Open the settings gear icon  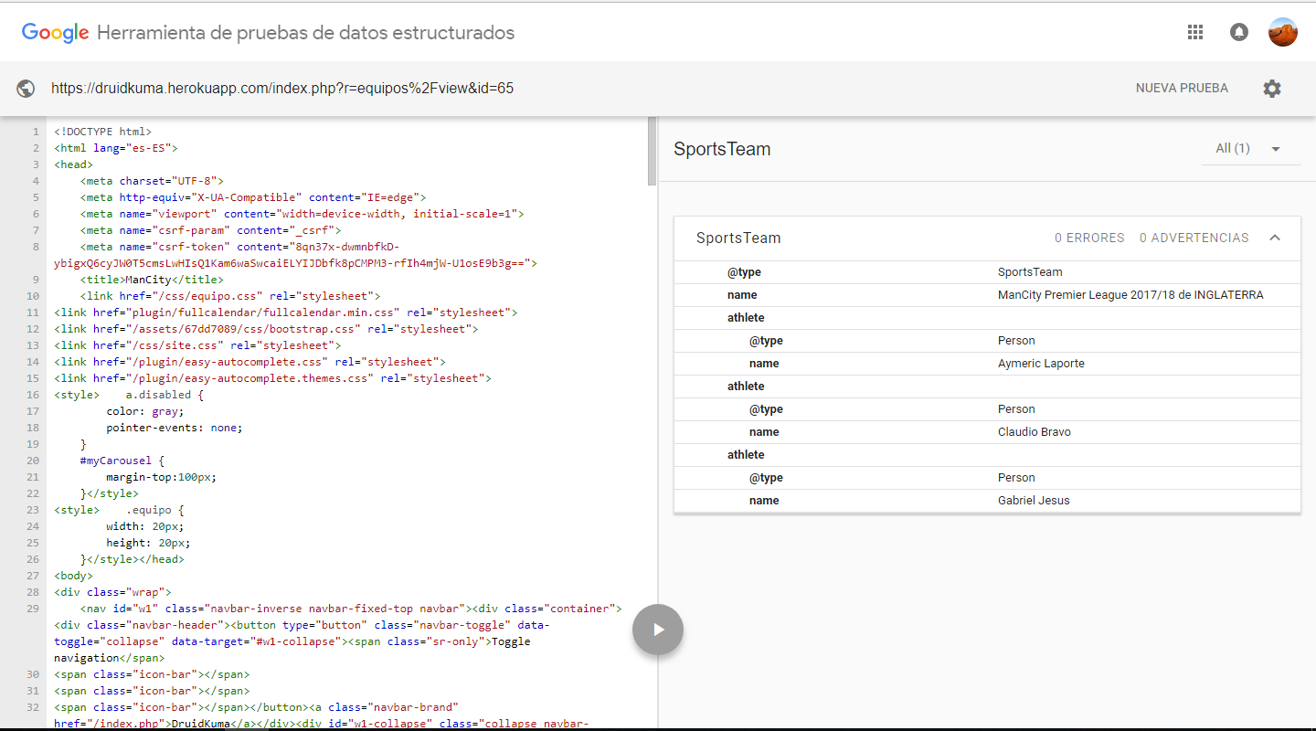[1272, 89]
